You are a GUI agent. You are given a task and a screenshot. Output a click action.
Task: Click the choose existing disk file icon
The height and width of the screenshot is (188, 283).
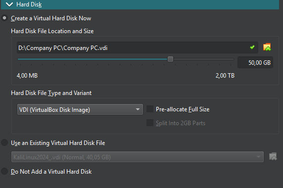coord(273,156)
